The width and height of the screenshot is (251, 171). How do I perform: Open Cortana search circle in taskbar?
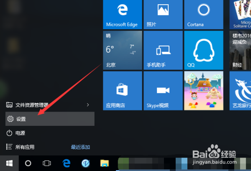point(28,163)
